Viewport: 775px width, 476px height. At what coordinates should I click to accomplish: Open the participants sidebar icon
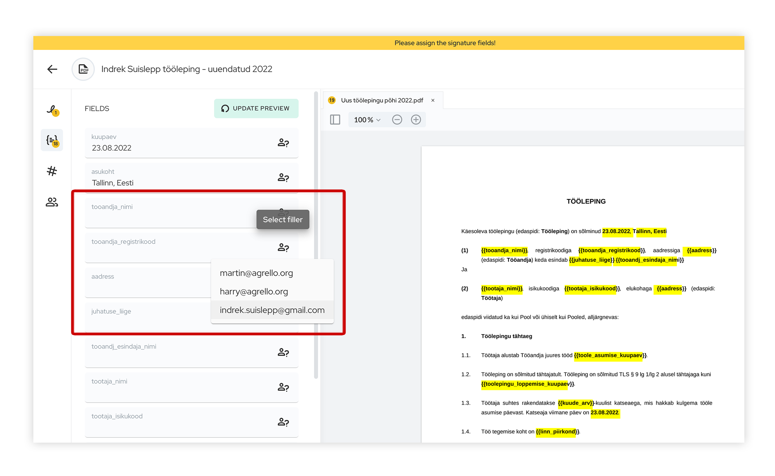pyautogui.click(x=52, y=202)
